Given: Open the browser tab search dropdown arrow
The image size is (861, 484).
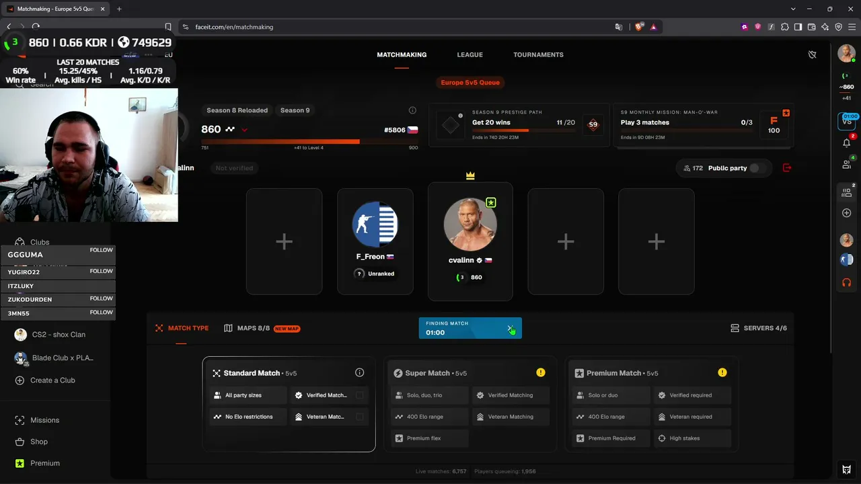Looking at the screenshot, I should click(x=794, y=9).
